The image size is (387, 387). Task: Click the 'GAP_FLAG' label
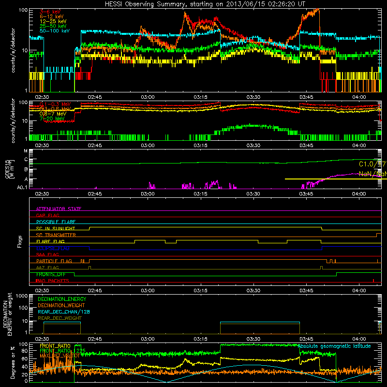[x=47, y=215]
